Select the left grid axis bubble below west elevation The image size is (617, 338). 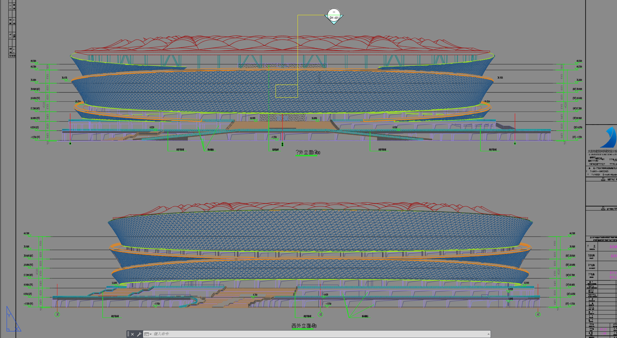point(57,314)
